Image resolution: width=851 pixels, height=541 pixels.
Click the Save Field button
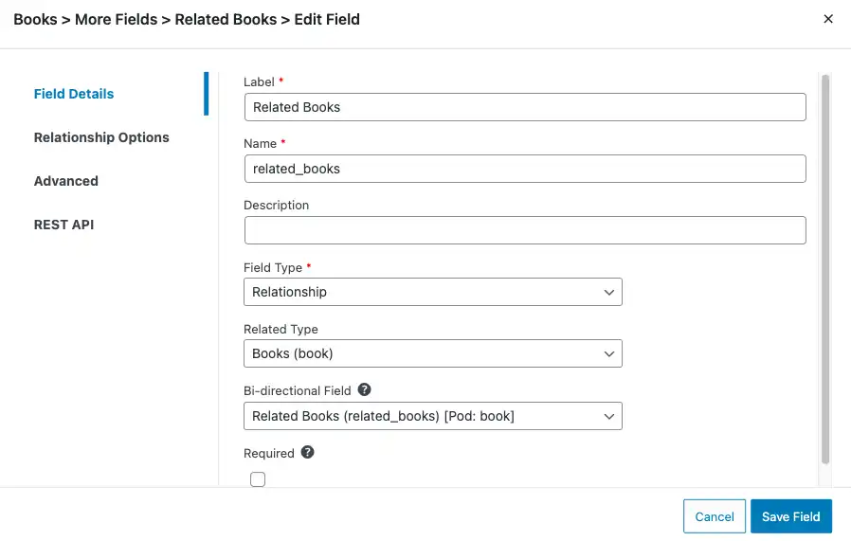790,516
